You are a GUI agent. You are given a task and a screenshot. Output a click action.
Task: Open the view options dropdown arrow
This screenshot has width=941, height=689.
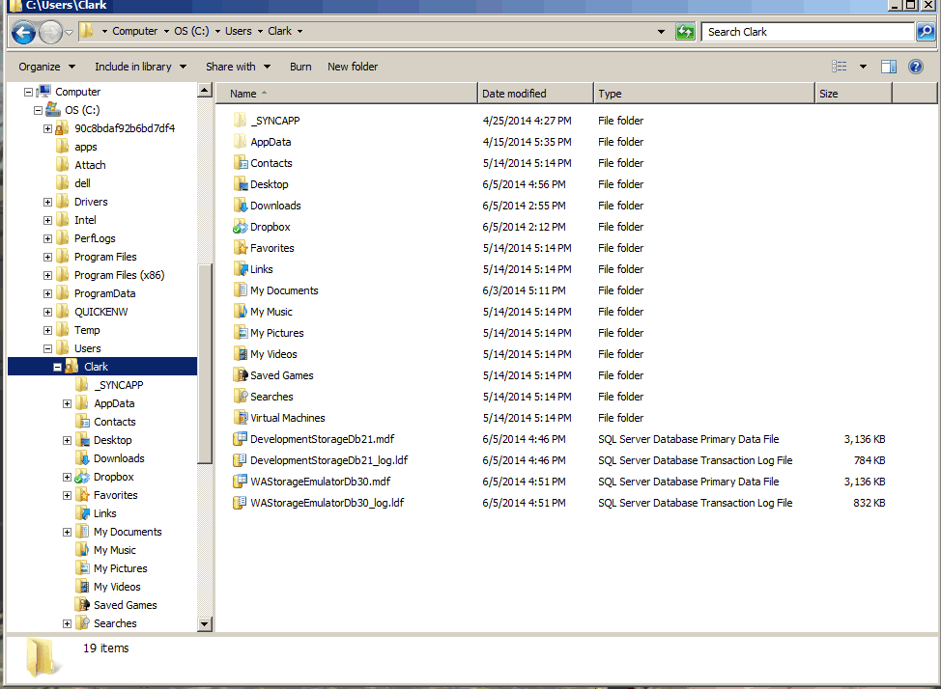863,67
